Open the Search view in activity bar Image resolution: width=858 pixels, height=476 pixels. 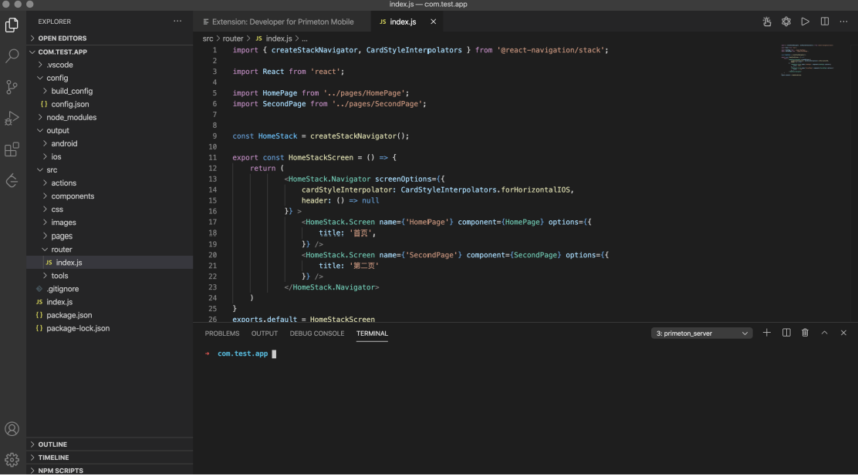point(12,56)
